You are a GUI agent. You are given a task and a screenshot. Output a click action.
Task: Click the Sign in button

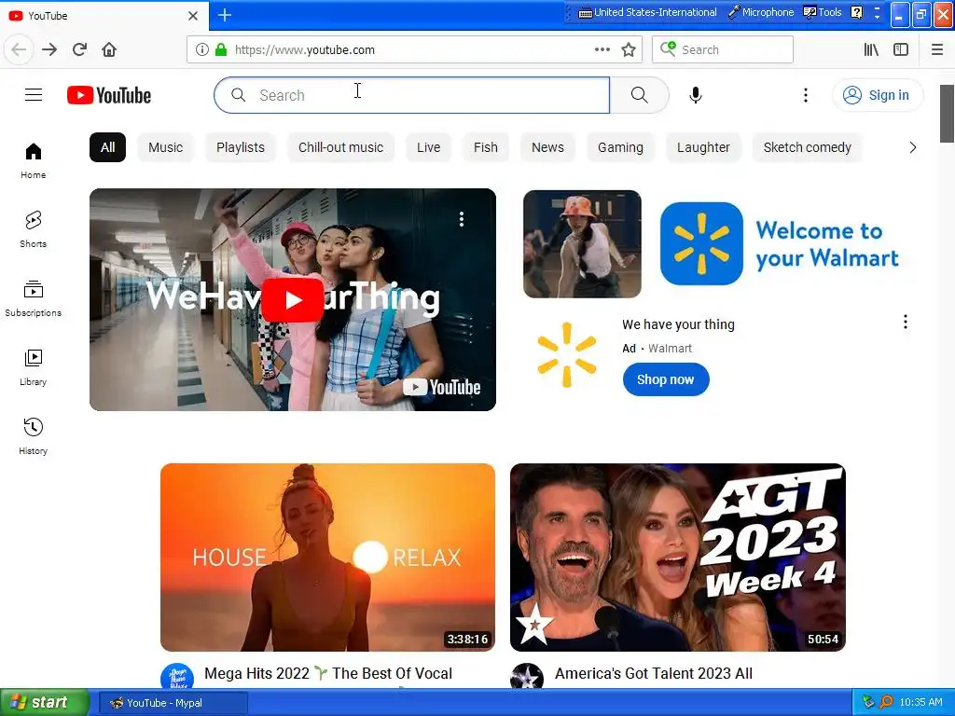(877, 95)
